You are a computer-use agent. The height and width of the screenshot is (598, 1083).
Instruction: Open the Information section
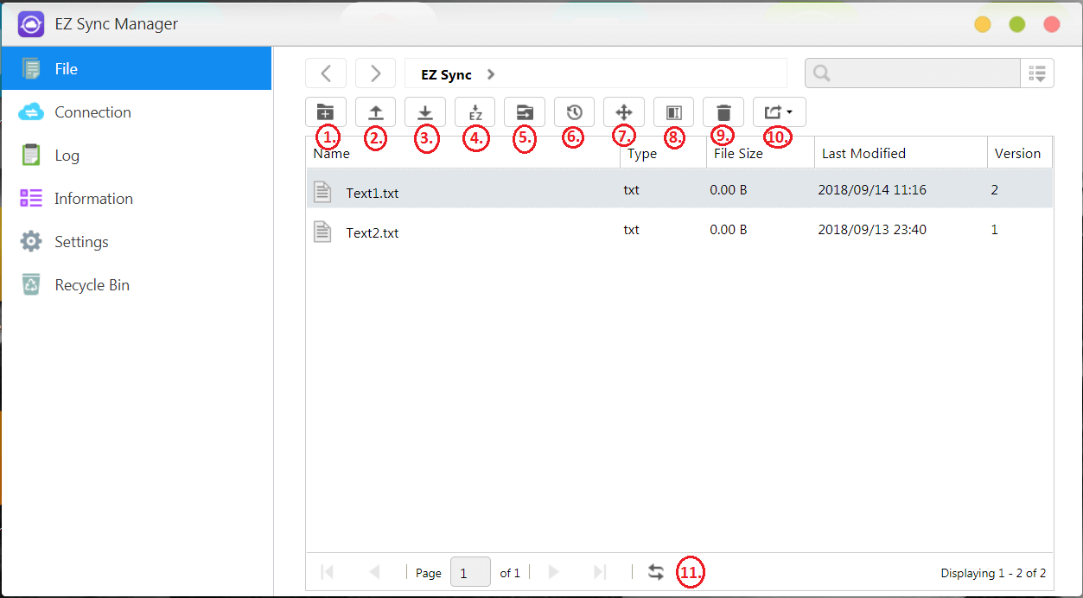[137, 199]
